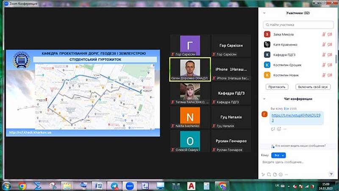Click the file attachment icon in chat toolbar
Screen dimensions: 339x191
coord(275,174)
